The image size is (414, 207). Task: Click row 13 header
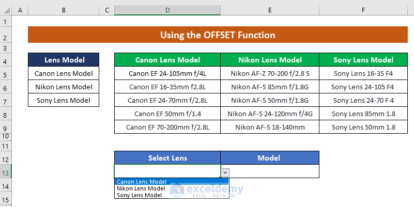[6, 172]
